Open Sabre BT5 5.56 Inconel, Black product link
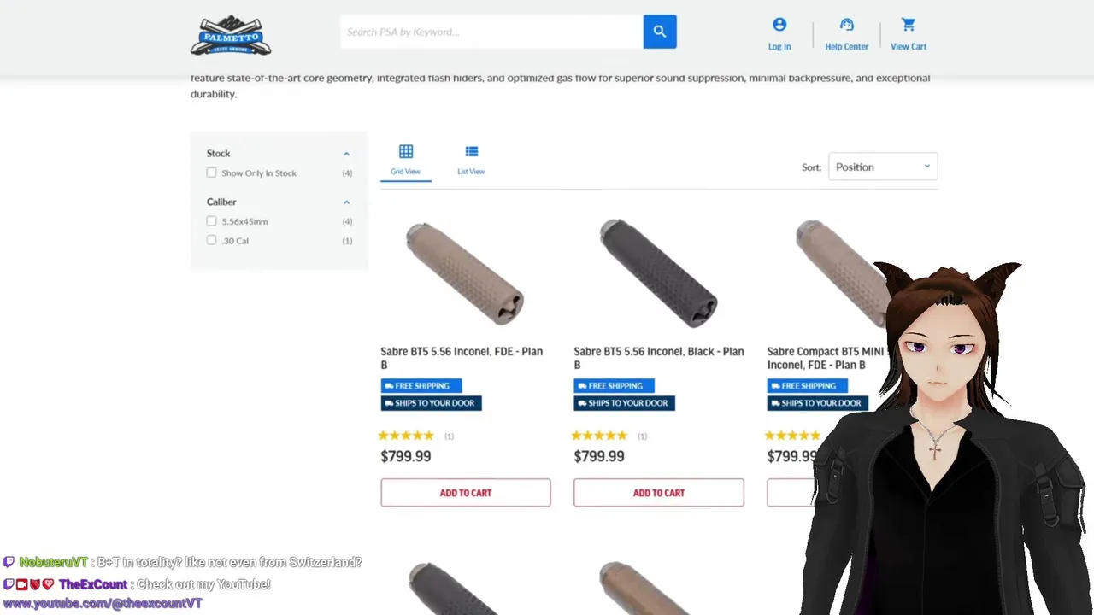 pyautogui.click(x=659, y=358)
